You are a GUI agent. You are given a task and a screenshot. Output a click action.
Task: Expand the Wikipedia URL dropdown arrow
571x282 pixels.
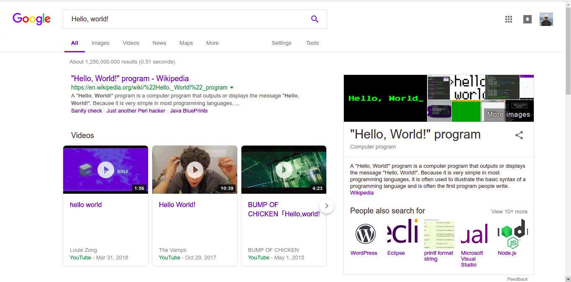click(232, 88)
